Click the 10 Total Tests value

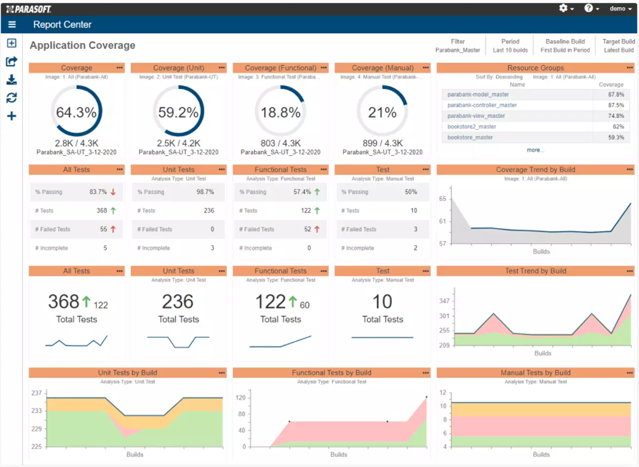[382, 302]
